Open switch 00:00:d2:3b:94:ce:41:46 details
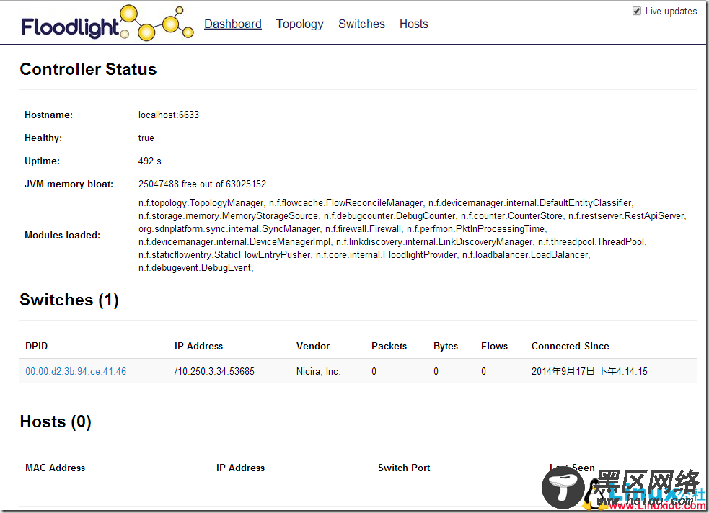The image size is (709, 513). 76,371
